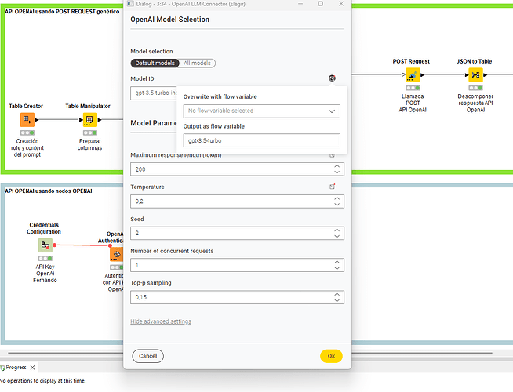Increase the Seed value
The width and height of the screenshot is (513, 392).
(337, 230)
